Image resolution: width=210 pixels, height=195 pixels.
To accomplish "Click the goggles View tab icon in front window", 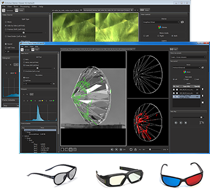I will [x=172, y=50].
